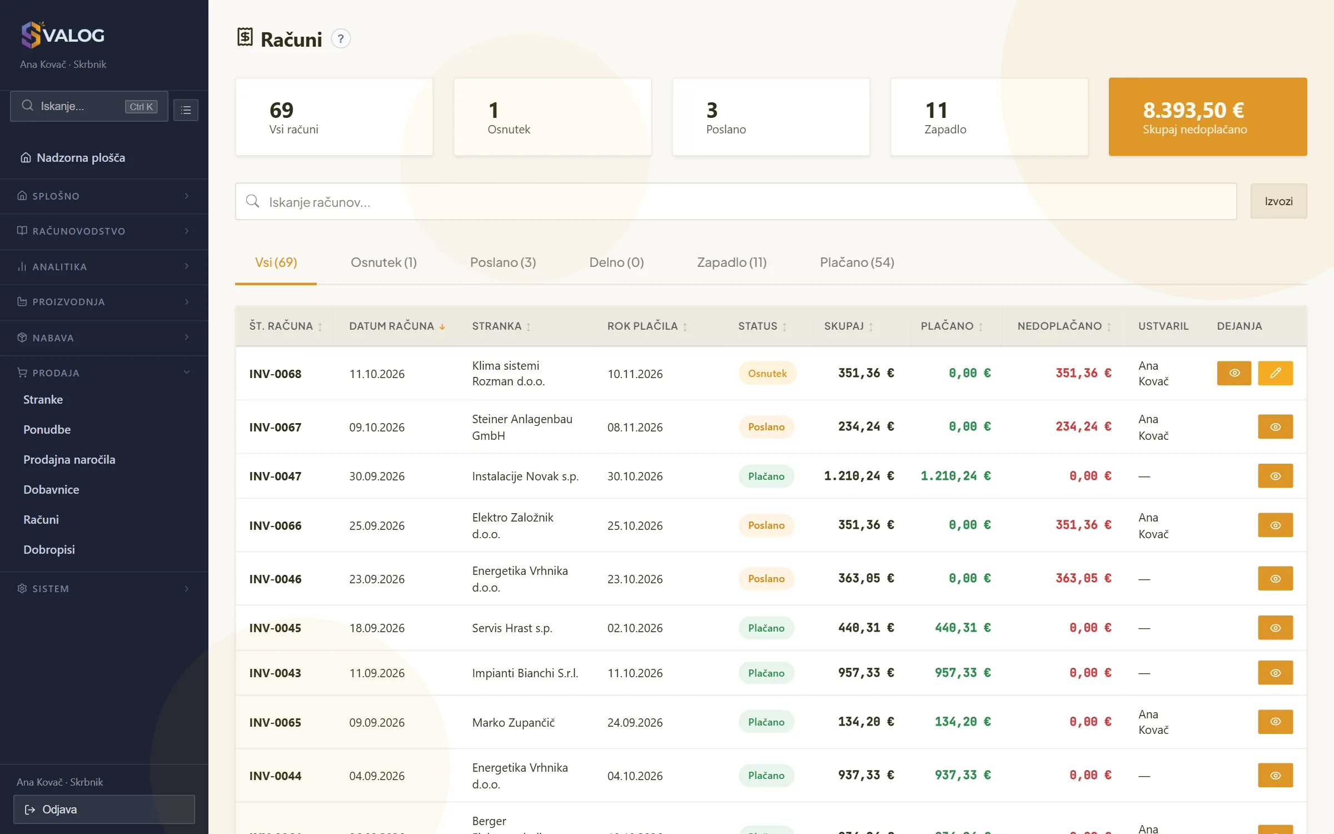Screen dimensions: 1334x834
Task: Expand the Računovodstvo sidebar section
Action: 104,231
